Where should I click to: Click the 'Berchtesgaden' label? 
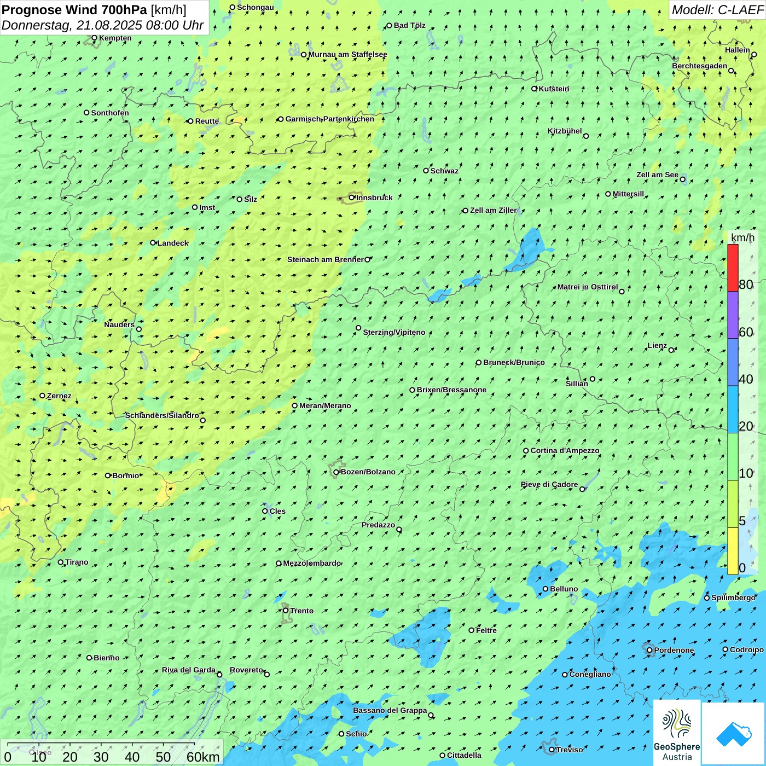point(699,66)
